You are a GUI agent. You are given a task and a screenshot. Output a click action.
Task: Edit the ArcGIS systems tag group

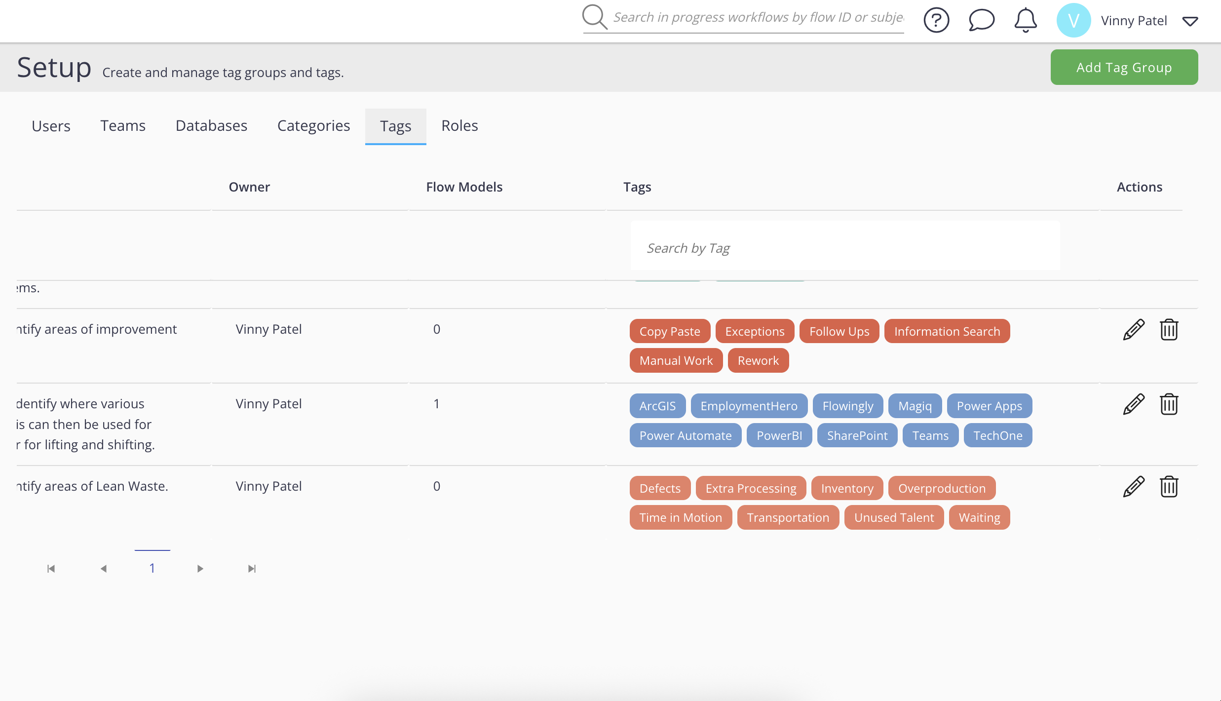coord(1134,404)
